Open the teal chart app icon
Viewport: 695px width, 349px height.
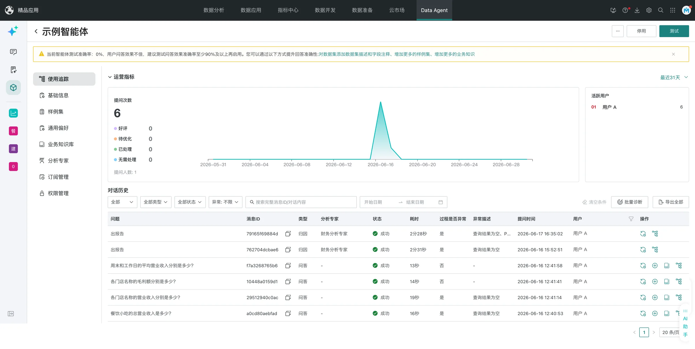13,113
